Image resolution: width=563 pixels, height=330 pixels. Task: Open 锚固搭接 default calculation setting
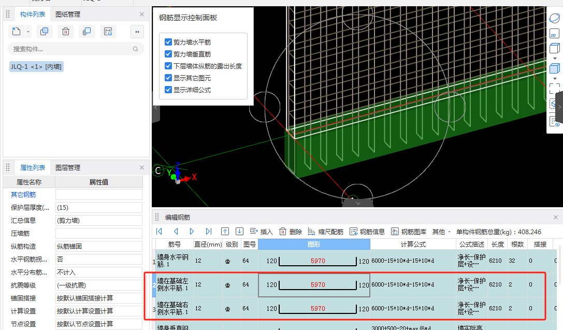coord(99,298)
